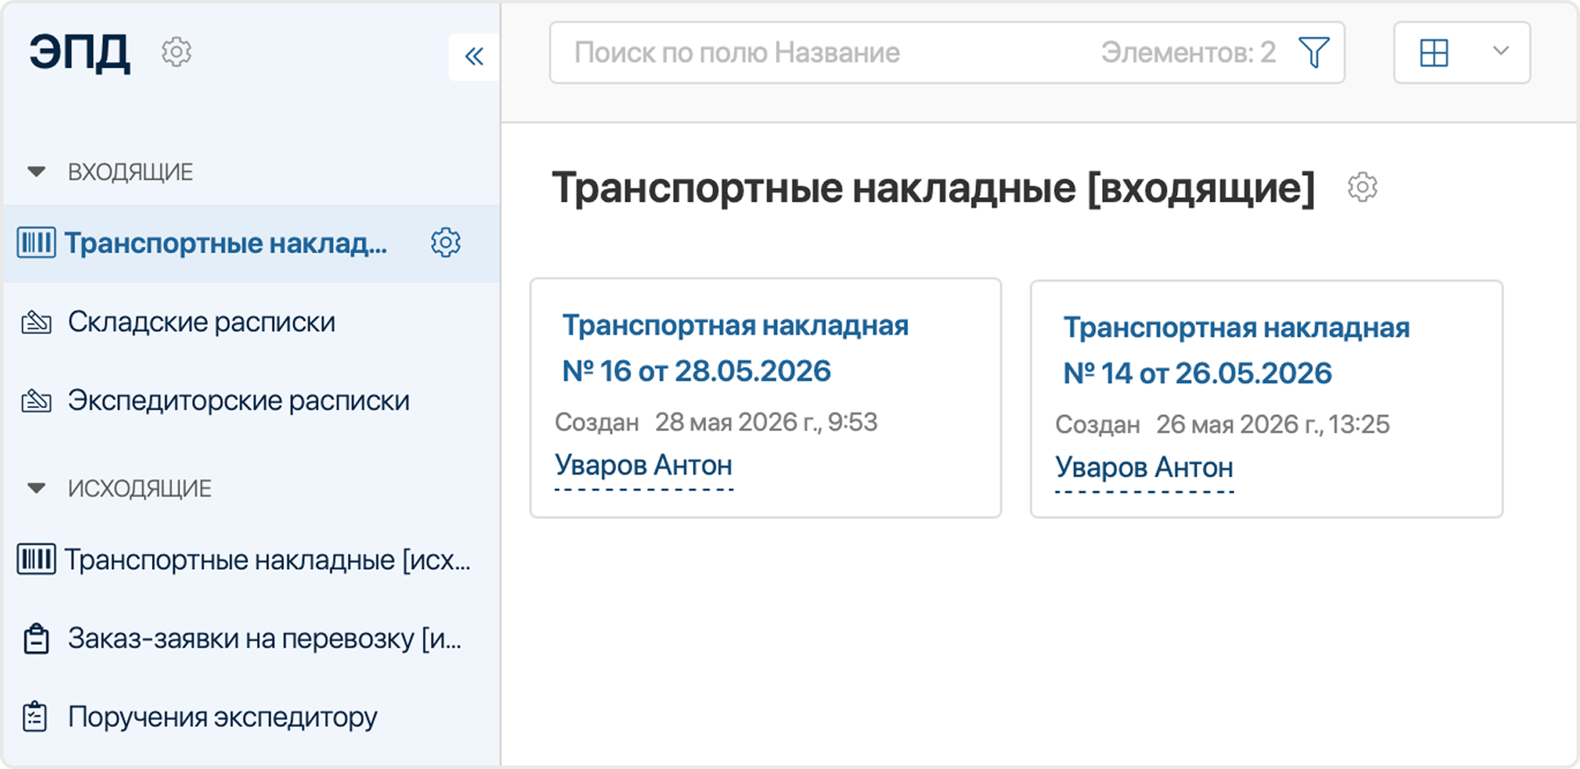Open gear settings beside Транспортные накладные [входящие] heading
The image size is (1580, 769).
[1362, 187]
